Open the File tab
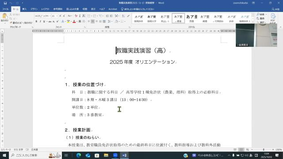Screen dimensions: 283x159 pos(5,9)
